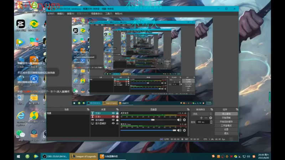
Task: Click the 停止推流 button
Action: point(226,114)
